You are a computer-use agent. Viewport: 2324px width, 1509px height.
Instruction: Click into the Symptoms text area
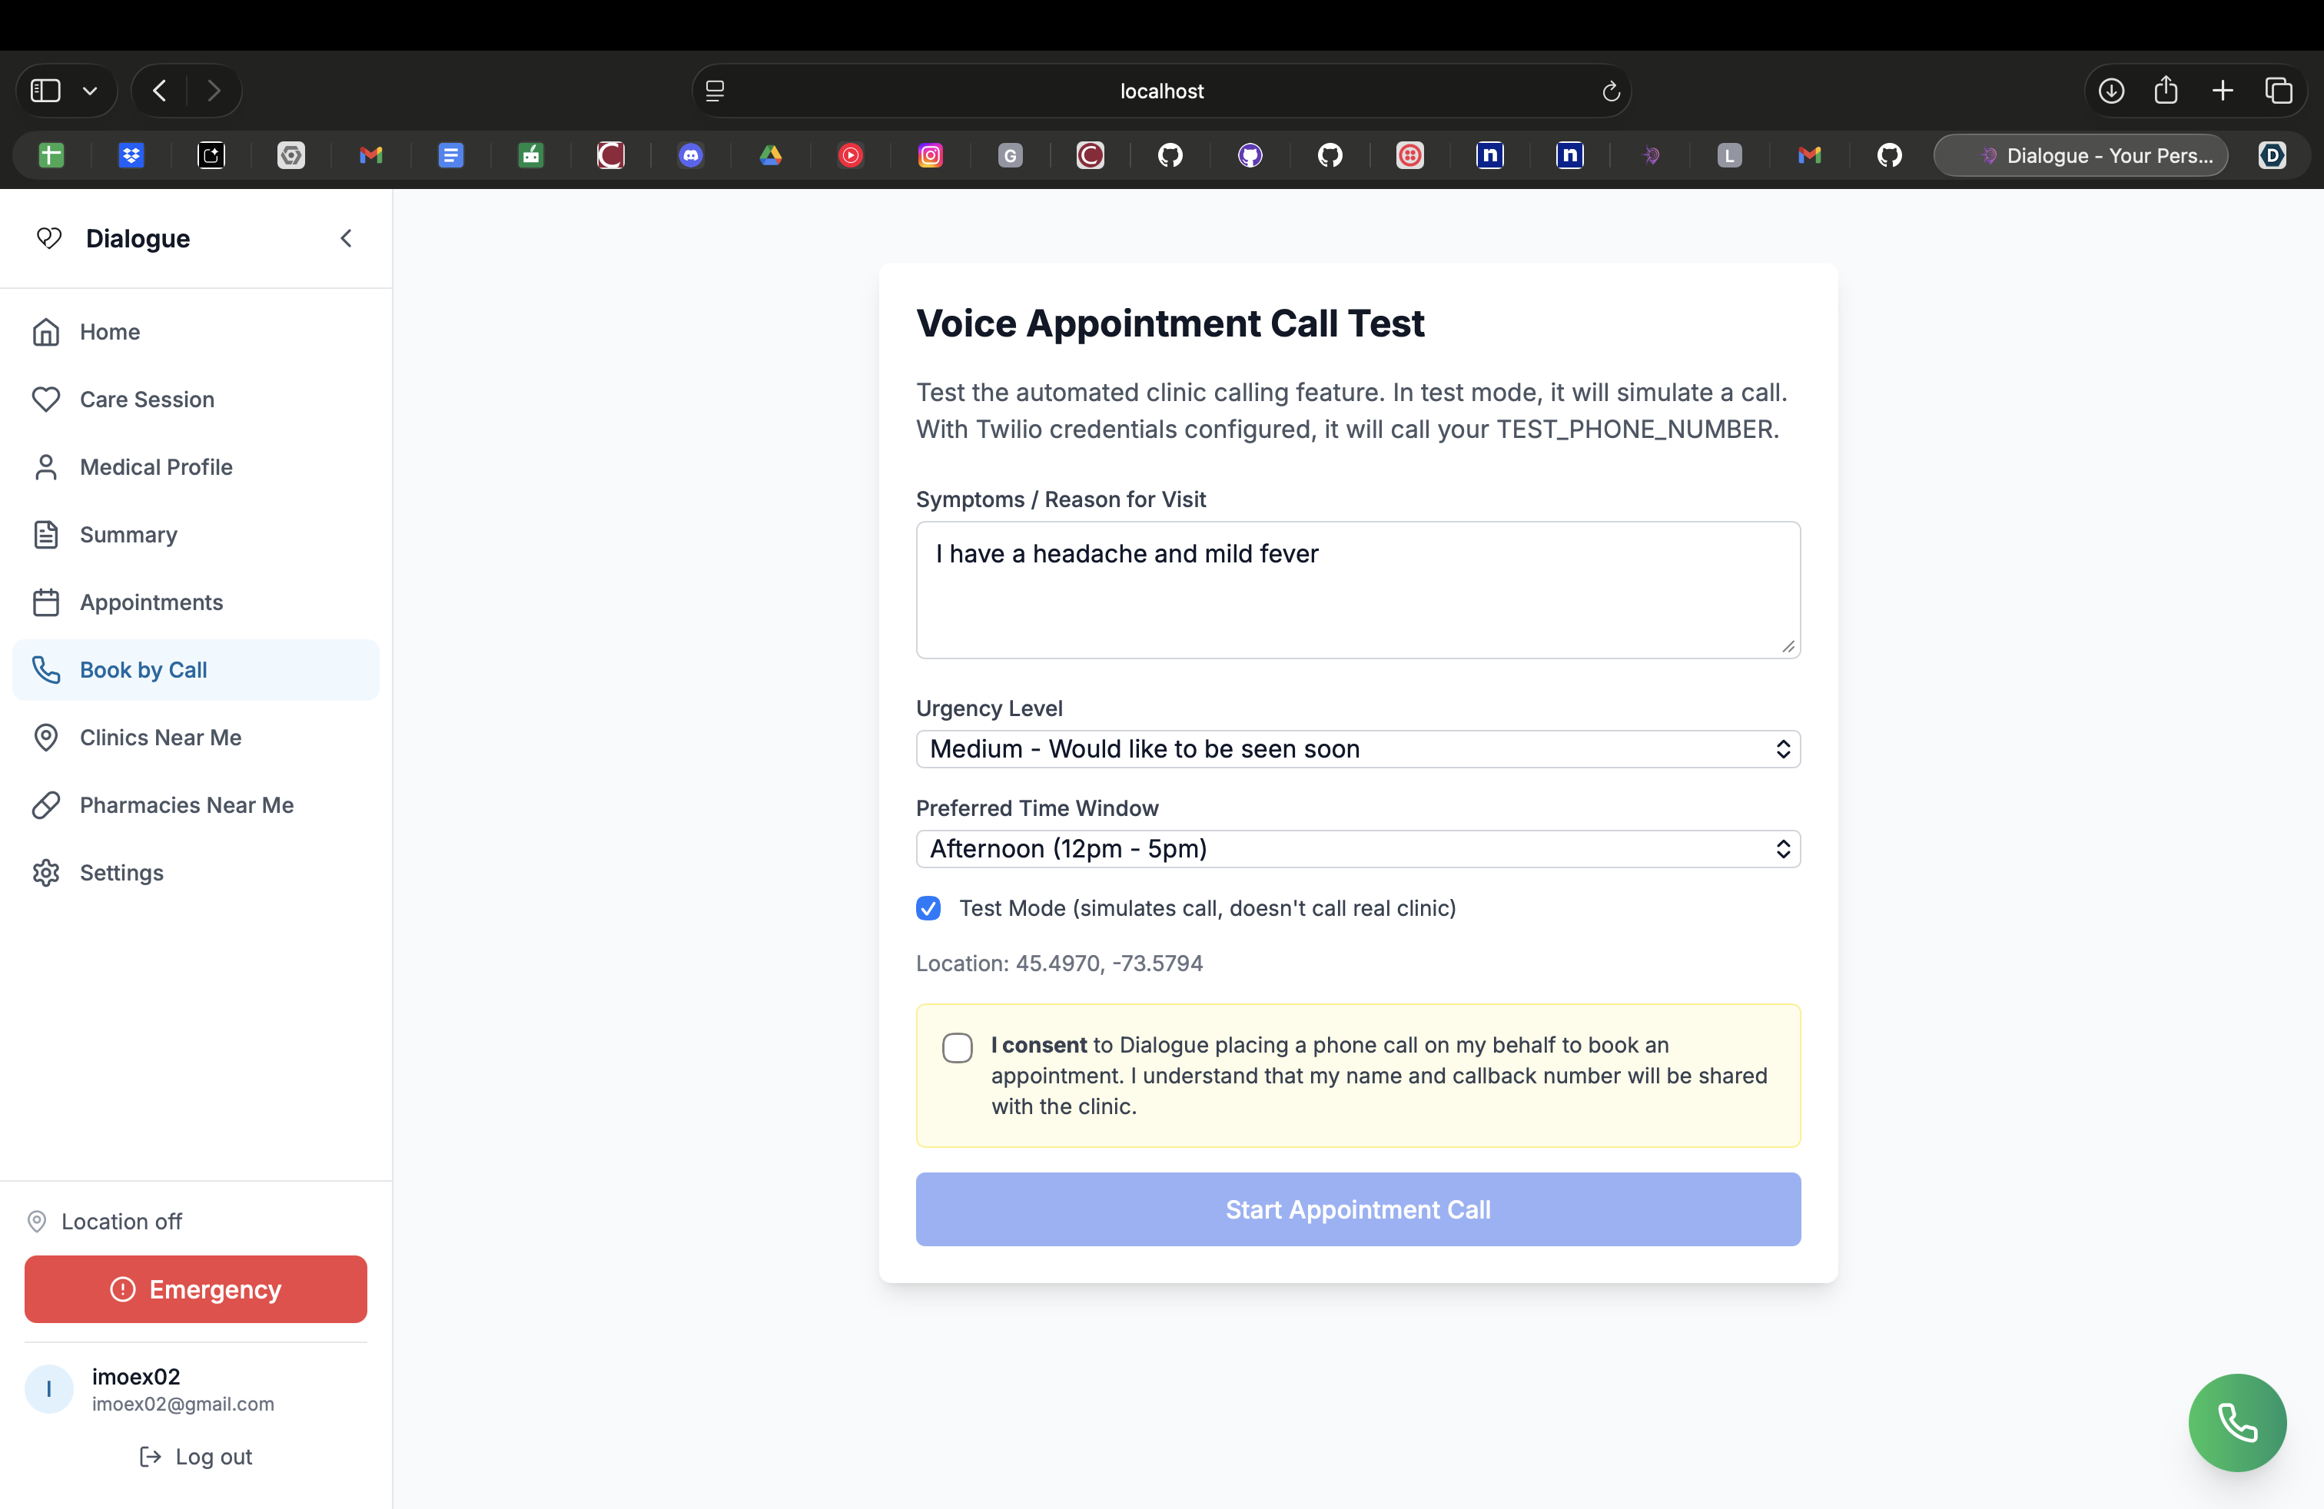(1357, 589)
